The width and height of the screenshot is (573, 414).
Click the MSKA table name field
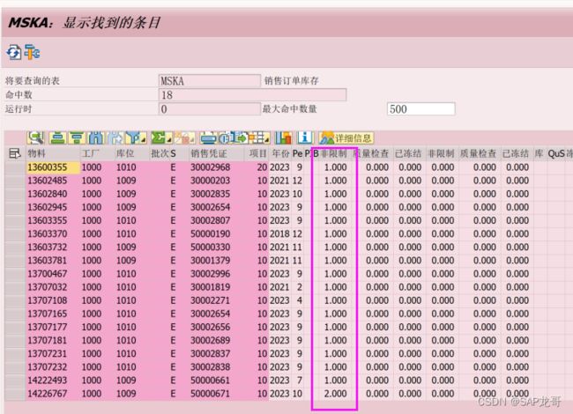pos(208,81)
